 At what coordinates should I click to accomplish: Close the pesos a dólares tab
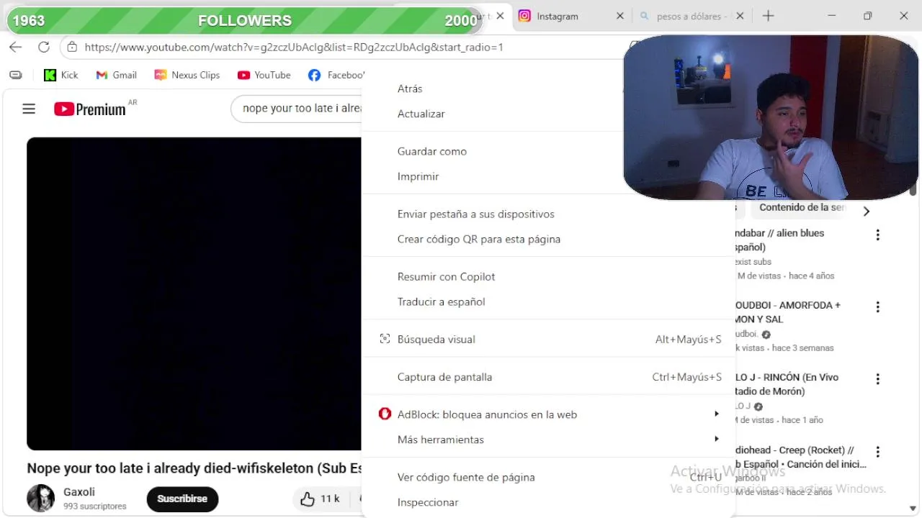pyautogui.click(x=740, y=16)
